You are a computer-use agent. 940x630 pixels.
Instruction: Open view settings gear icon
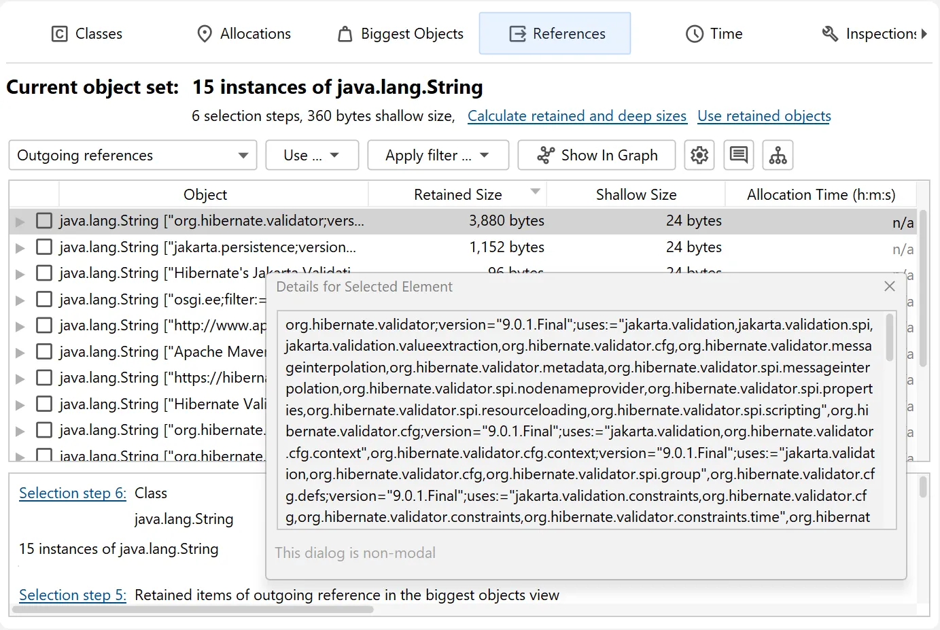click(x=699, y=155)
